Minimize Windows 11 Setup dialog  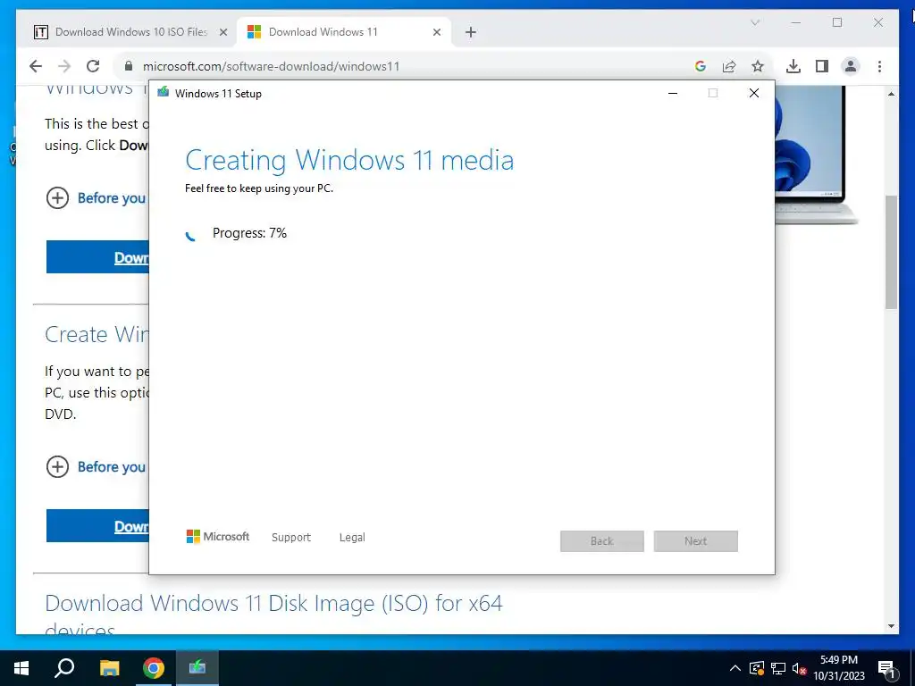pyautogui.click(x=673, y=93)
